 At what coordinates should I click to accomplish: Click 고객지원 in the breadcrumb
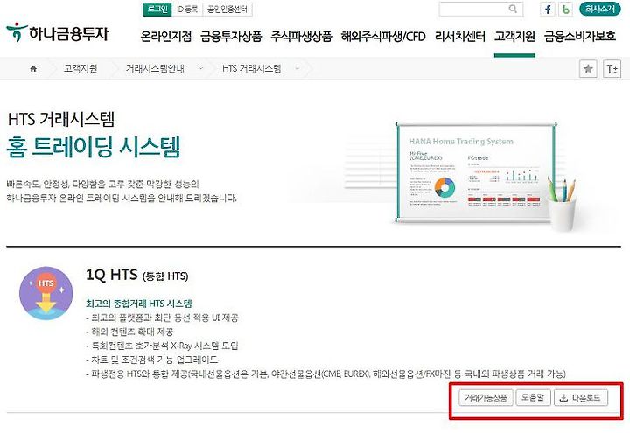[x=80, y=69]
